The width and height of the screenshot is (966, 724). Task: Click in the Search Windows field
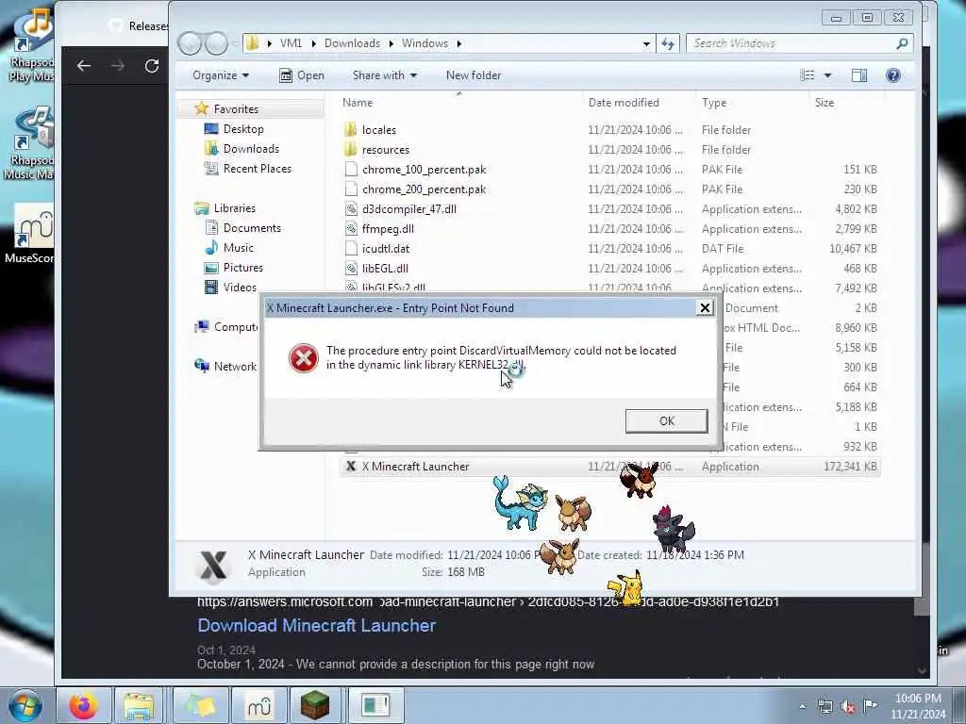coord(798,43)
